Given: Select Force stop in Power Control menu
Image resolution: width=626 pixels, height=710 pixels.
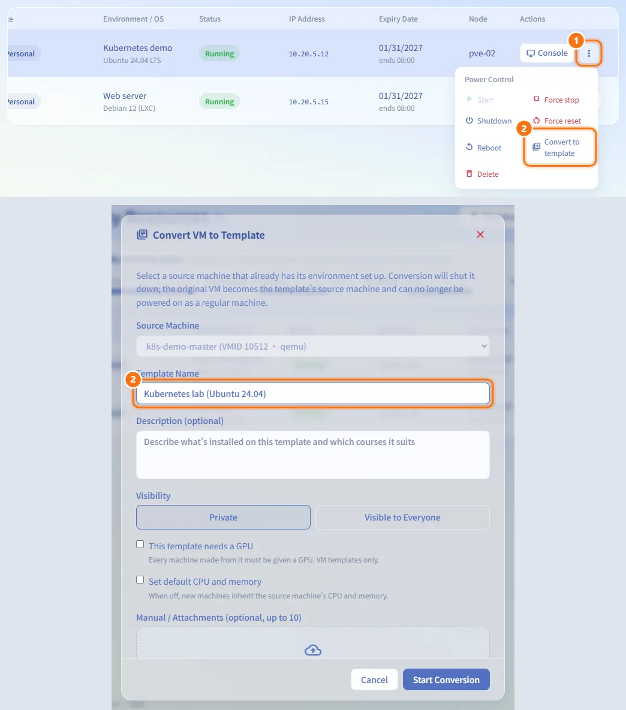Looking at the screenshot, I should point(556,100).
